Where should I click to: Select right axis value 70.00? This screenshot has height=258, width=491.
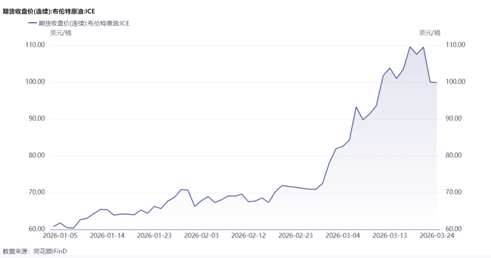[x=454, y=192]
